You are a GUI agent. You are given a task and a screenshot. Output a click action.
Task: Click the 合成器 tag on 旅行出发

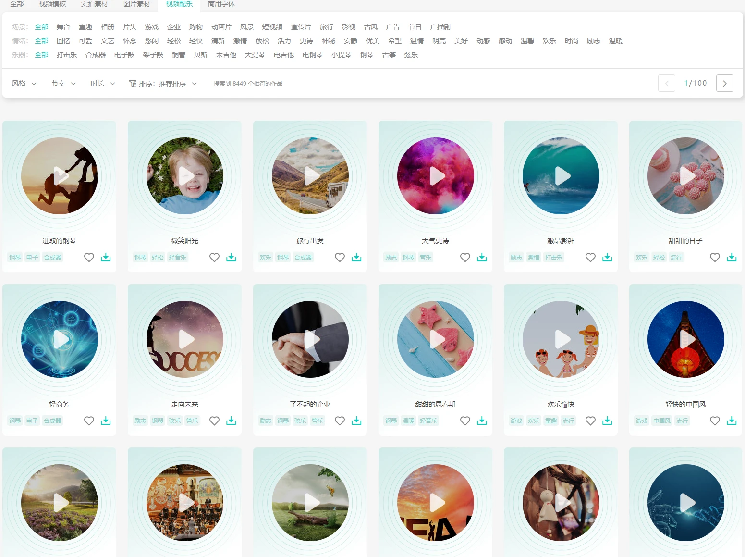point(303,258)
